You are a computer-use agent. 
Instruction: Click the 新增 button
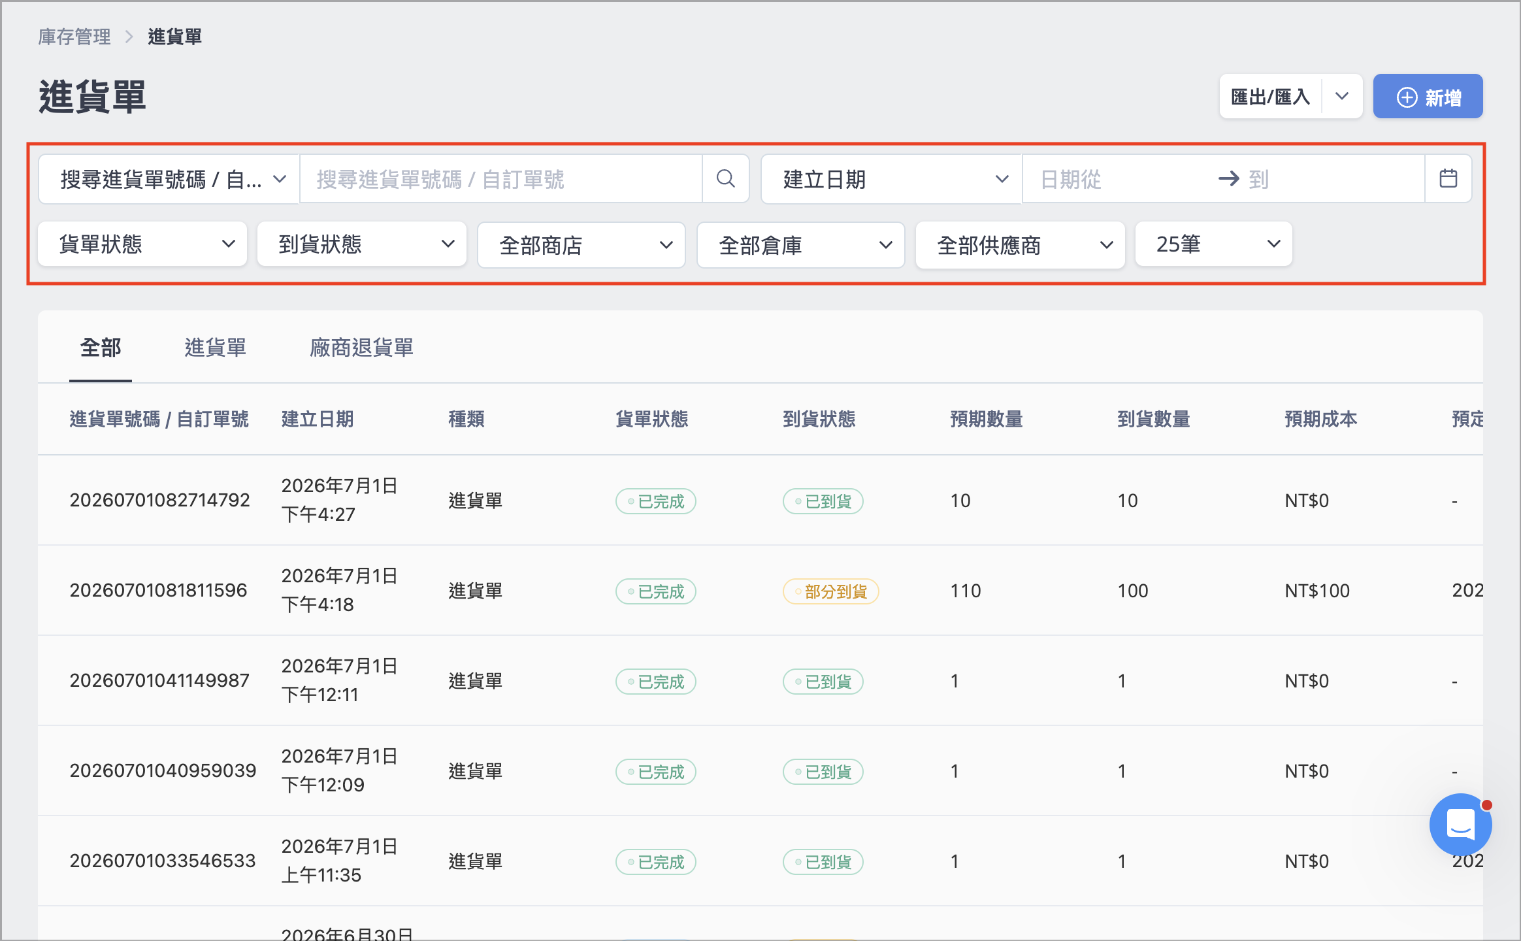[1428, 97]
